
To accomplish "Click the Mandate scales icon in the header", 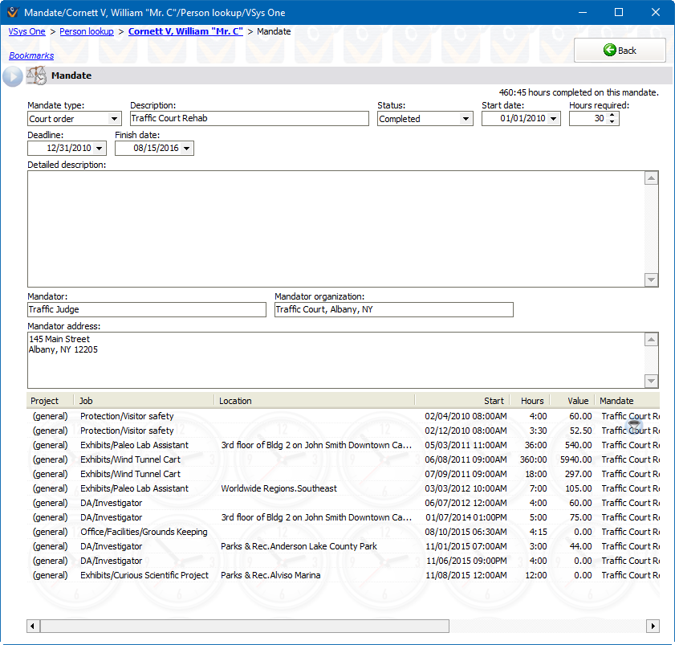I will click(x=35, y=75).
